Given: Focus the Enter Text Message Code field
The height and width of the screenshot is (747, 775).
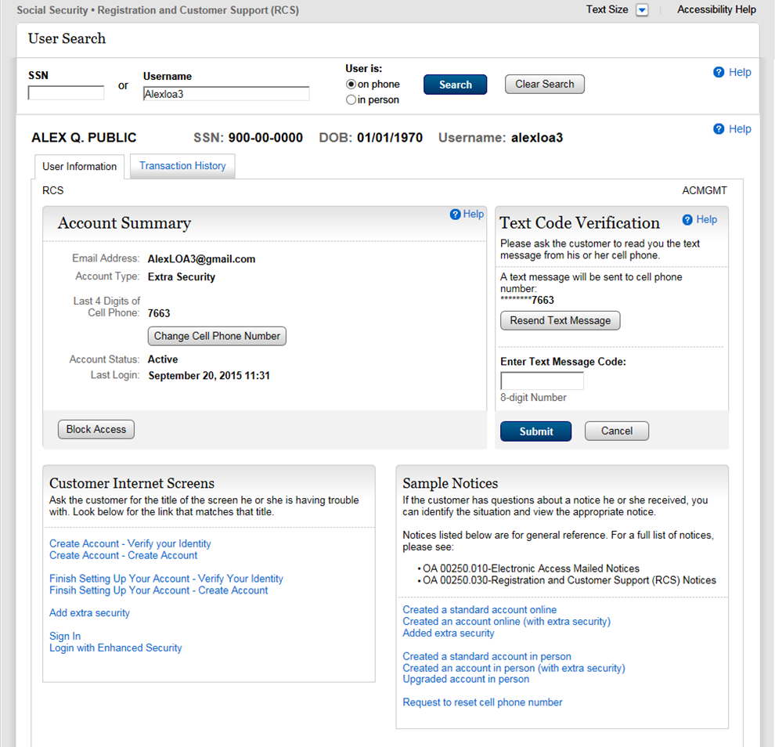Looking at the screenshot, I should (542, 381).
